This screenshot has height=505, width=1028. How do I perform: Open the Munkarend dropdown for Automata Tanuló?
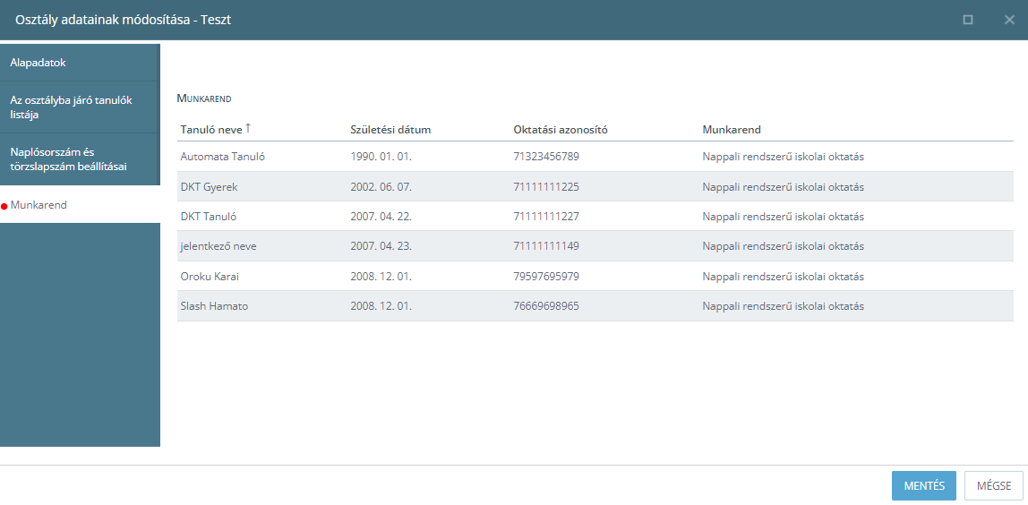point(783,157)
